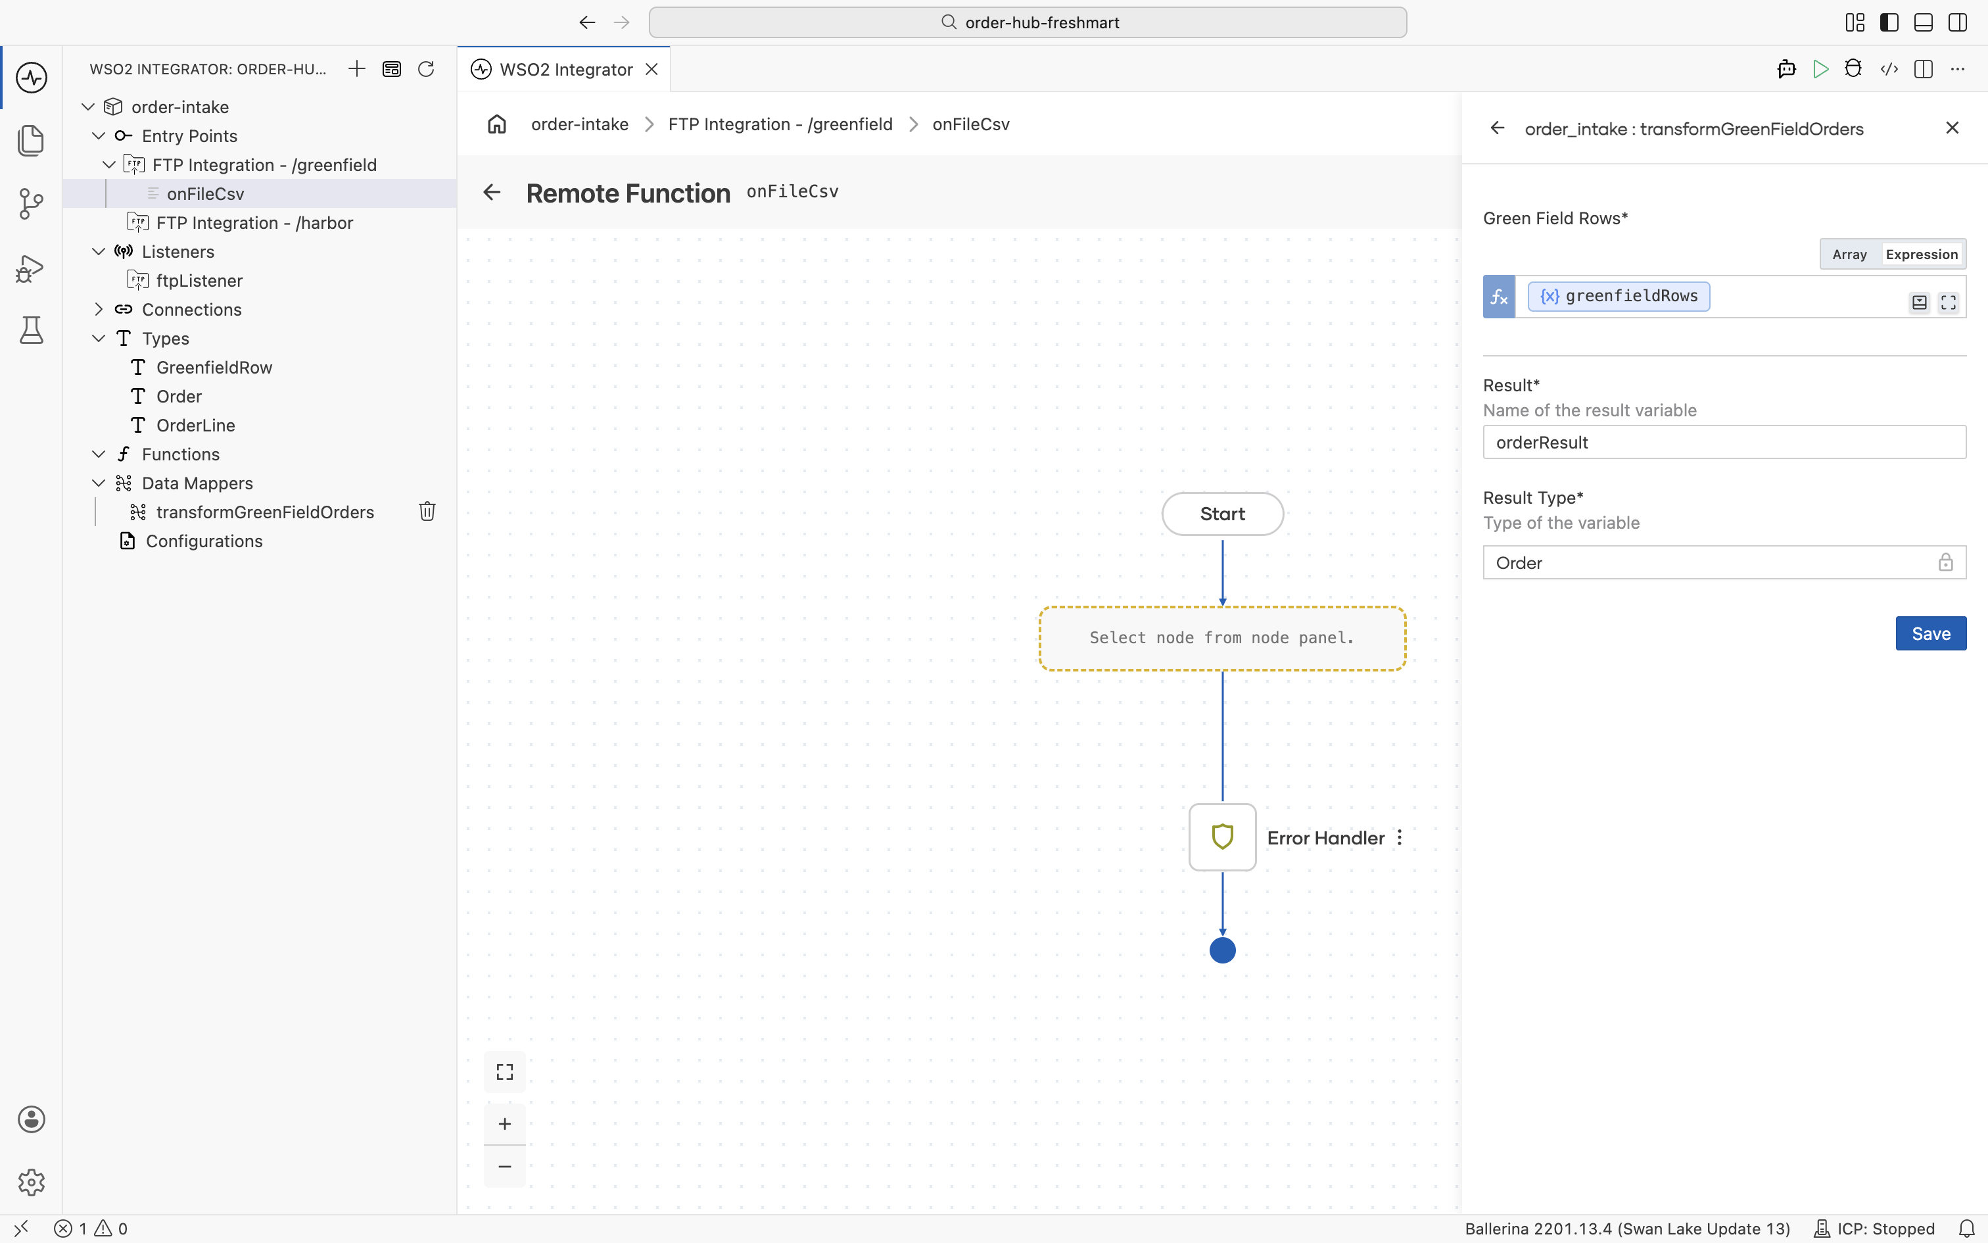Click the fit-to-screen icon on the canvas
The image size is (1988, 1243).
(x=504, y=1072)
